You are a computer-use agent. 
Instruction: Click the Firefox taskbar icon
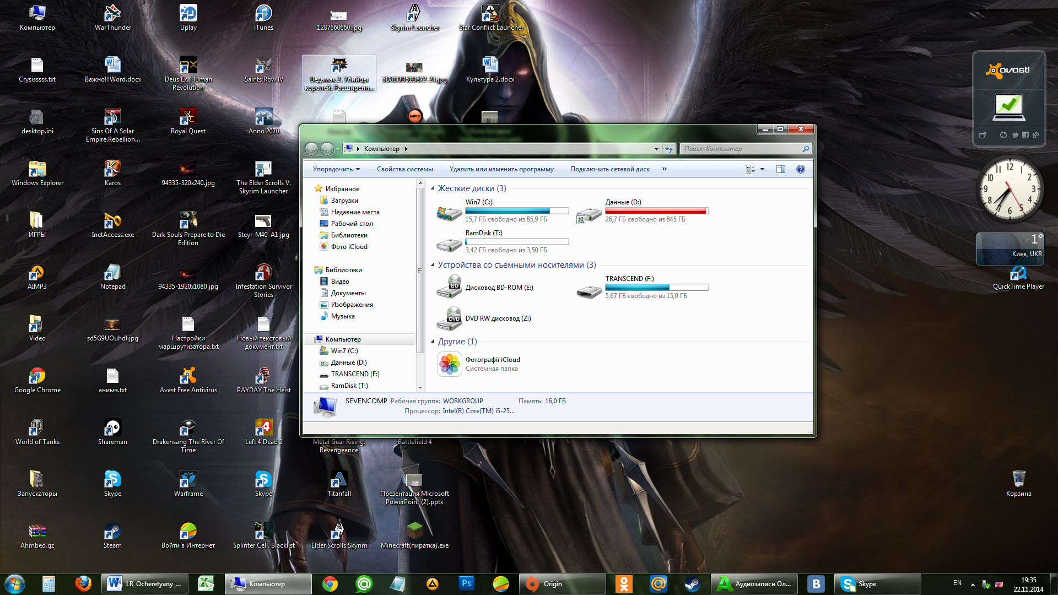(x=83, y=583)
